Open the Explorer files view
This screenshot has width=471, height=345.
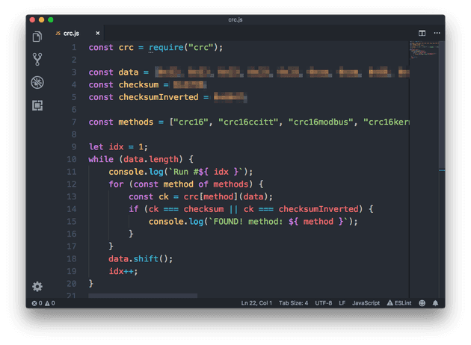tap(37, 37)
